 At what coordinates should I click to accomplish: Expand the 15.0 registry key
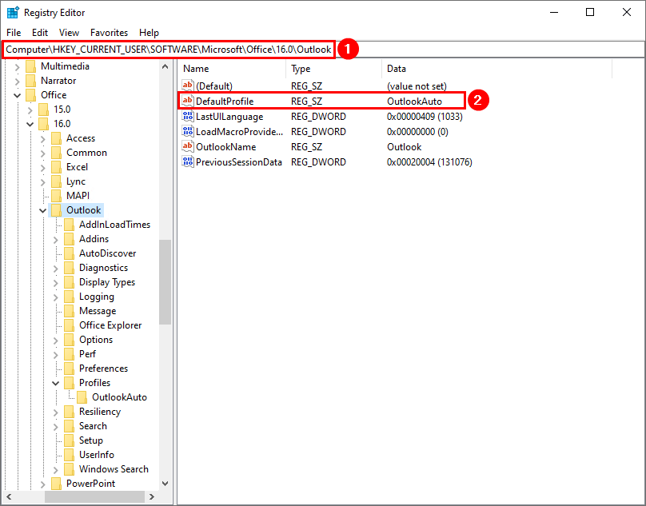(x=30, y=110)
